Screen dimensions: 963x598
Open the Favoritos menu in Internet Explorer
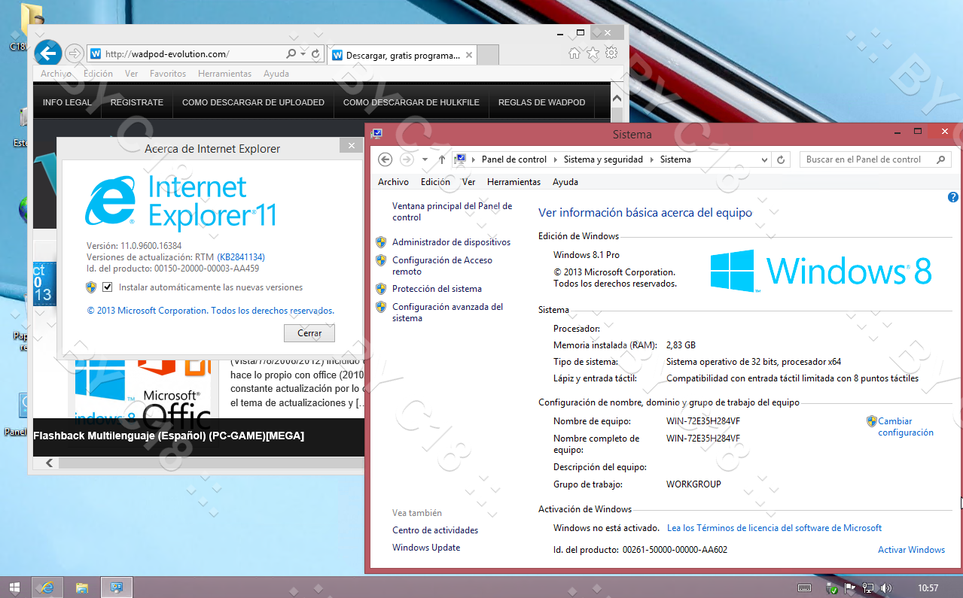168,74
